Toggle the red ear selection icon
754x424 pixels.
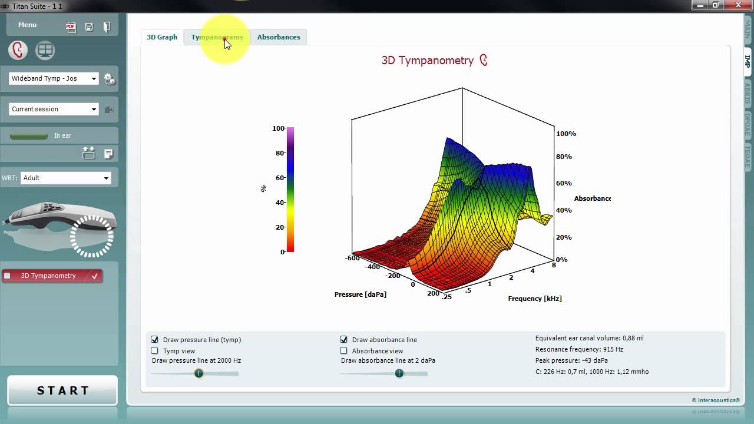18,50
